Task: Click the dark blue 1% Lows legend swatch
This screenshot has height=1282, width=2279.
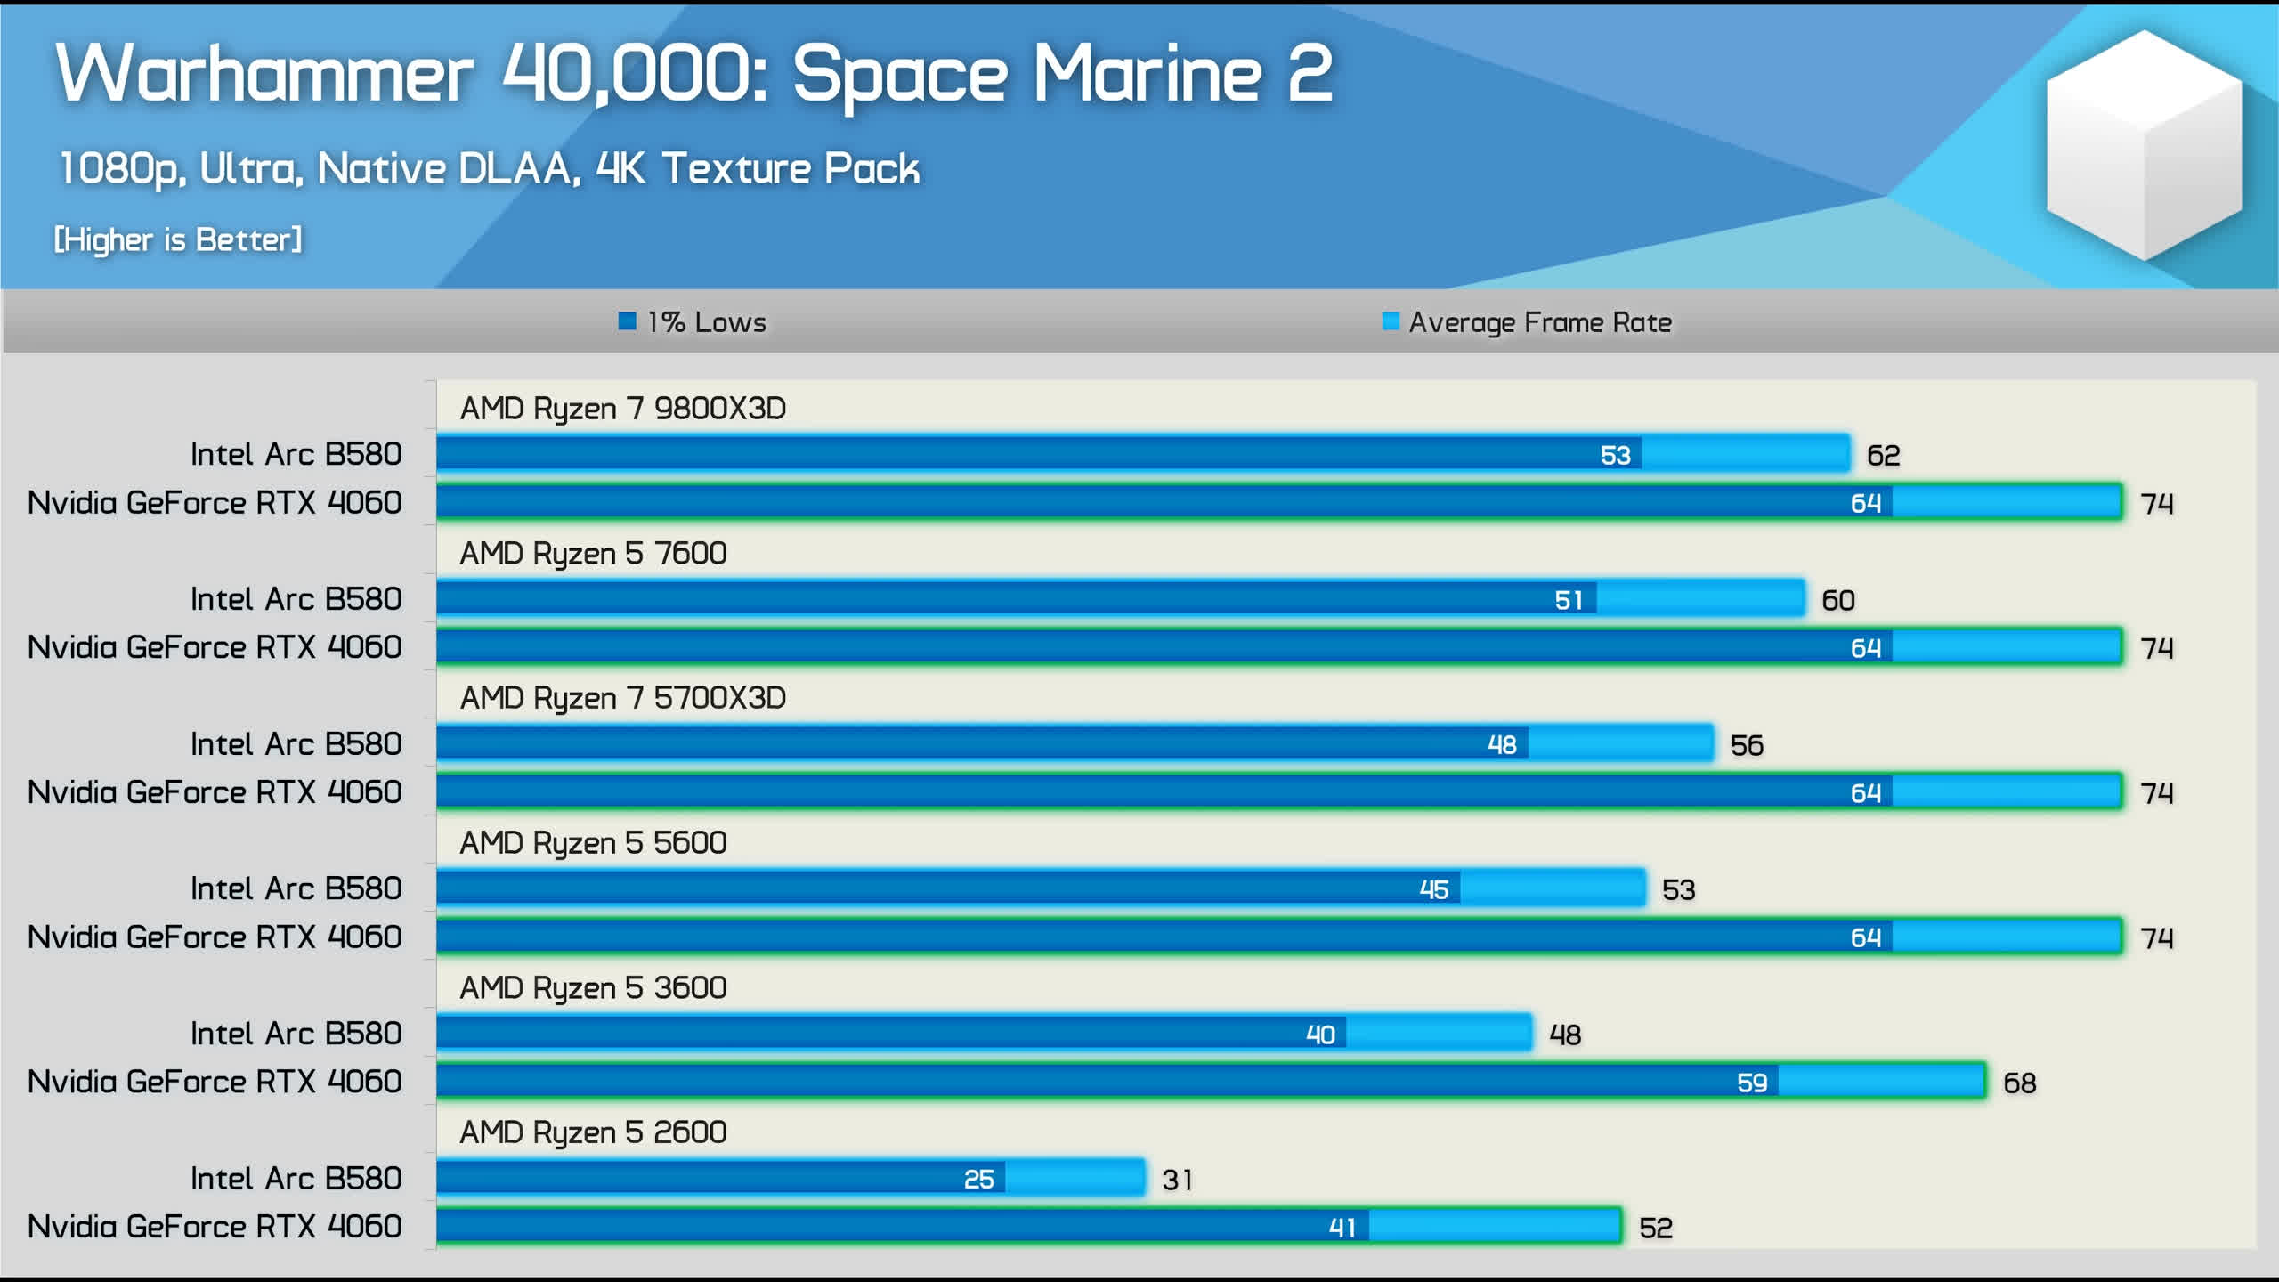Action: tap(628, 320)
